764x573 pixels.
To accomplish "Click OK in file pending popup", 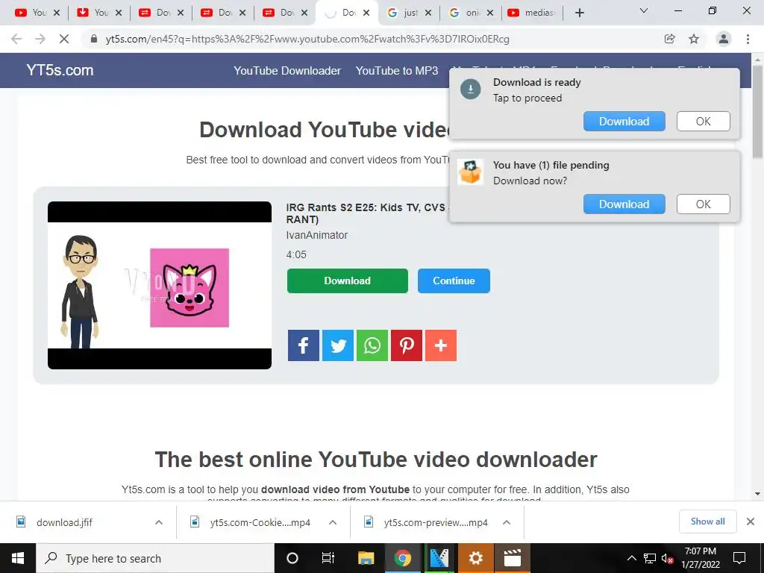I will point(703,204).
